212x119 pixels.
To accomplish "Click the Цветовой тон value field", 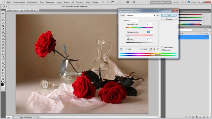I will tap(149, 24).
